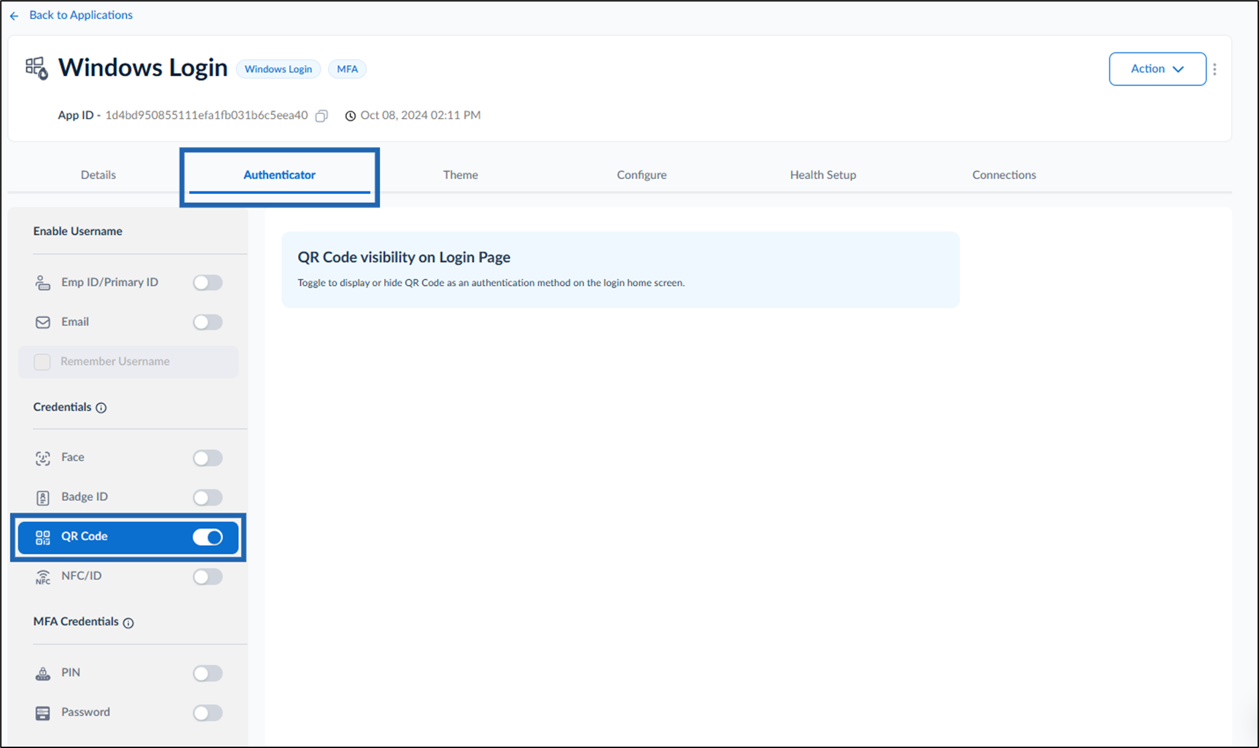Image resolution: width=1259 pixels, height=748 pixels.
Task: Enable the Face credential toggle
Action: tap(208, 458)
